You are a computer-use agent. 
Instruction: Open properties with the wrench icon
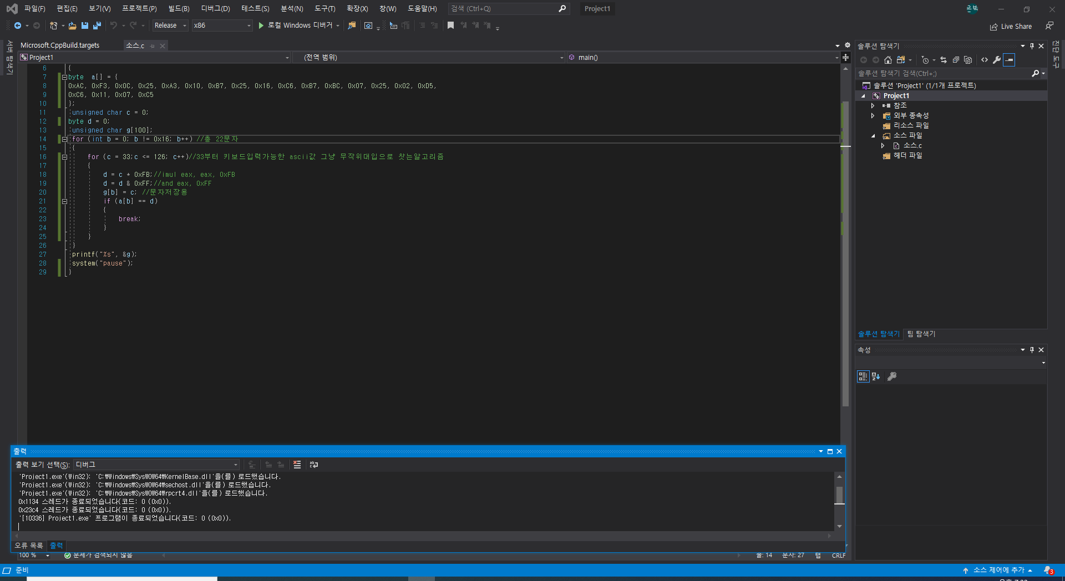click(997, 60)
